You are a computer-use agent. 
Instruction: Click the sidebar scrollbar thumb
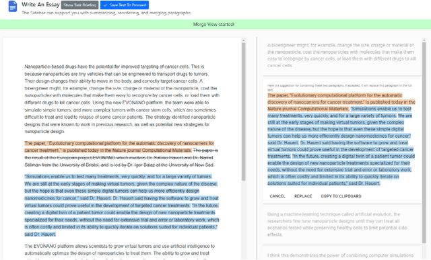point(424,142)
